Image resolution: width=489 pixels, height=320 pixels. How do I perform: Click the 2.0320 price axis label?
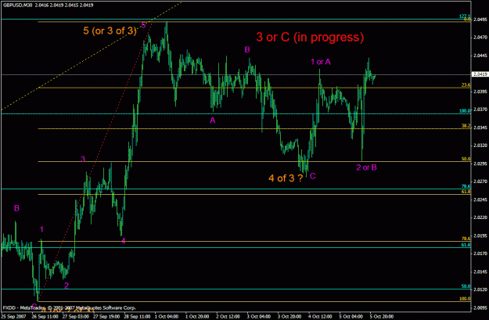pyautogui.click(x=479, y=146)
